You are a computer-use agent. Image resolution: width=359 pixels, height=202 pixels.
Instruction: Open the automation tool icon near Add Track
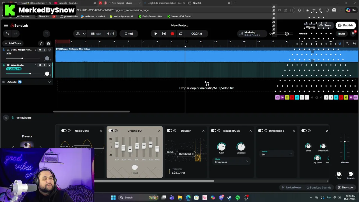[x=41, y=43]
